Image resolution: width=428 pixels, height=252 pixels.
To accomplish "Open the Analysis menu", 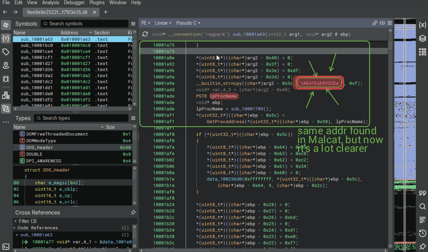I will point(51,3).
